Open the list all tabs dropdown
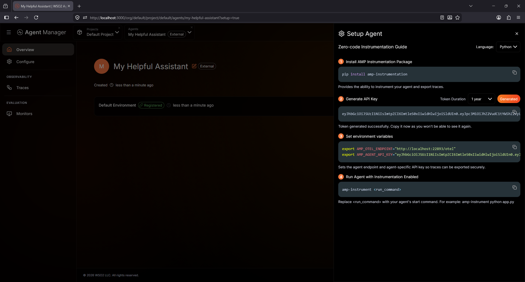Viewport: 525px width, 282px height. [x=471, y=6]
